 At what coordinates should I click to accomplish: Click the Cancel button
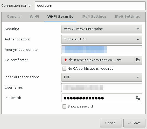coord(111,123)
